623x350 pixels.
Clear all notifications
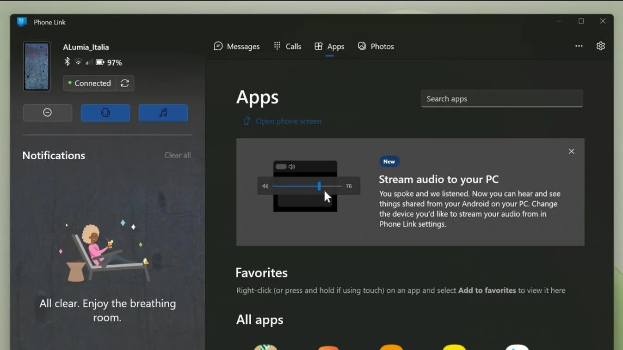tap(178, 155)
